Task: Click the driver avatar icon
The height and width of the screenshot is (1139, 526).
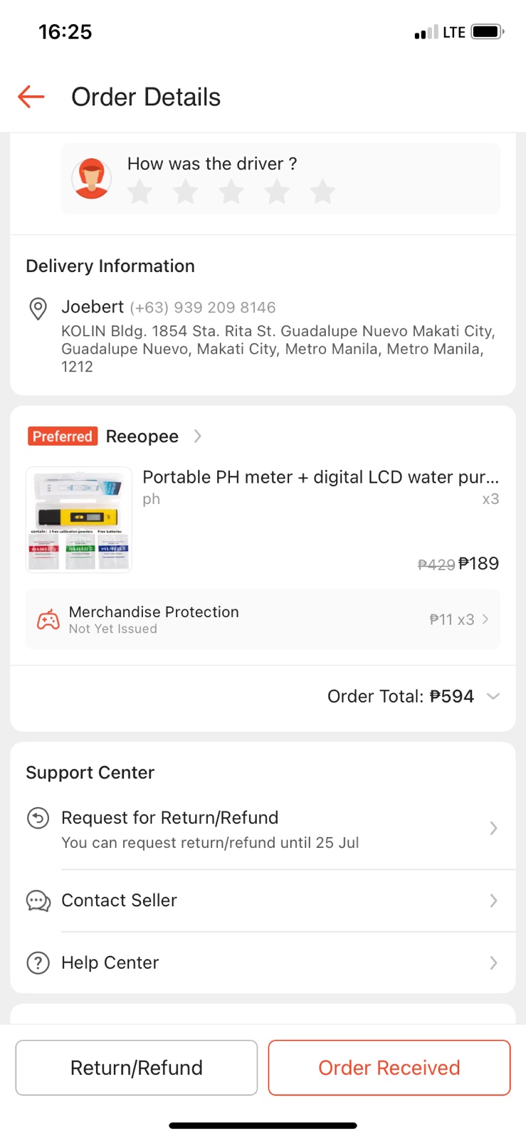Action: pos(92,178)
